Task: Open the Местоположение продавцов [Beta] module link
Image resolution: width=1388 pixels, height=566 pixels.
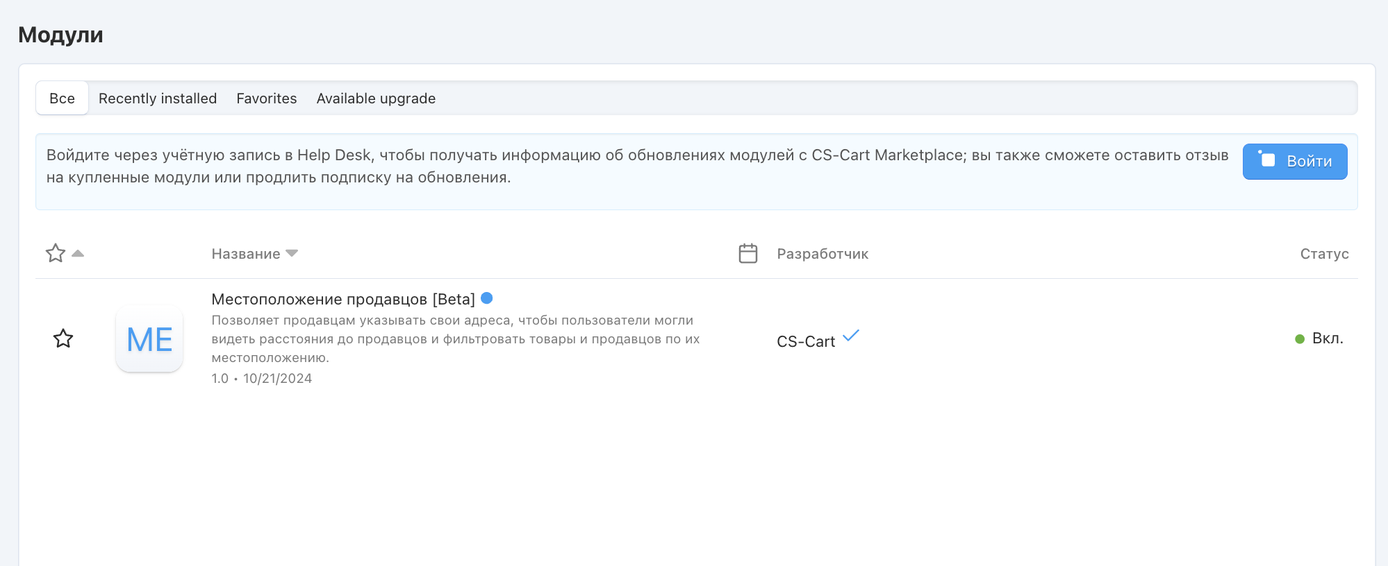Action: click(x=343, y=299)
